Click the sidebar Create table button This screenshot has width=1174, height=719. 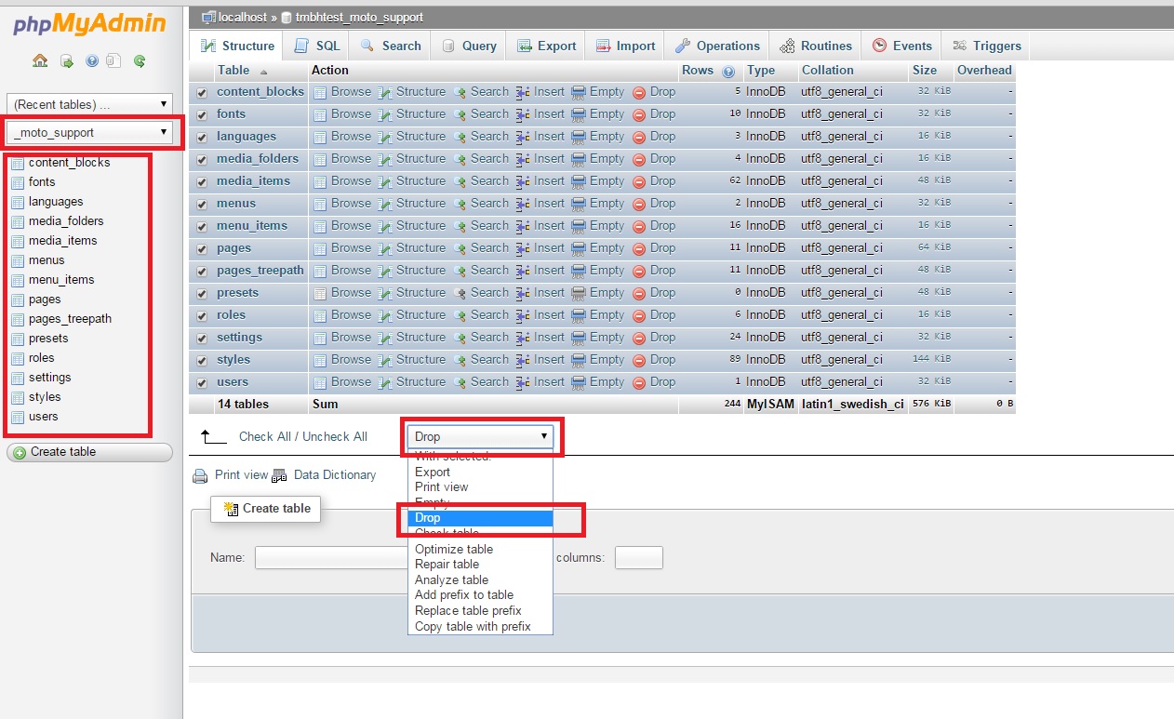pyautogui.click(x=89, y=452)
